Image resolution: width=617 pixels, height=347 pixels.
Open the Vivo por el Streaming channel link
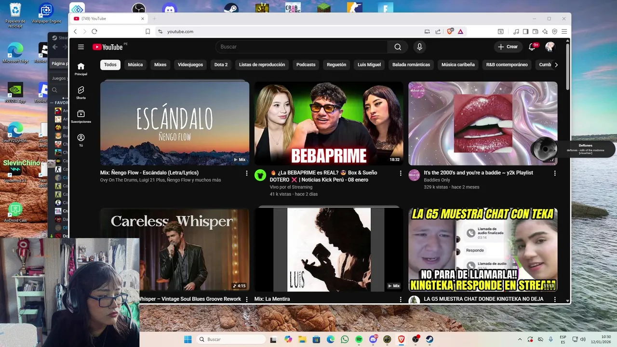click(291, 187)
